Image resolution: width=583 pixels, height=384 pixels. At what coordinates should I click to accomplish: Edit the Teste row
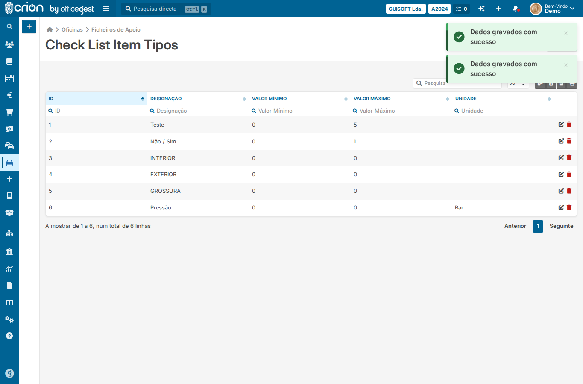[x=561, y=125]
